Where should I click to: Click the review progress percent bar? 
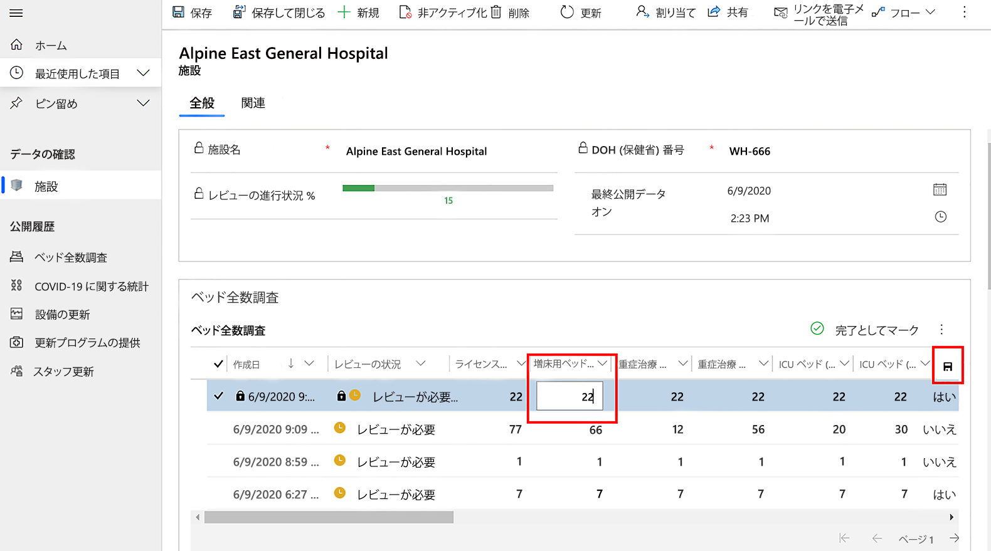[448, 188]
